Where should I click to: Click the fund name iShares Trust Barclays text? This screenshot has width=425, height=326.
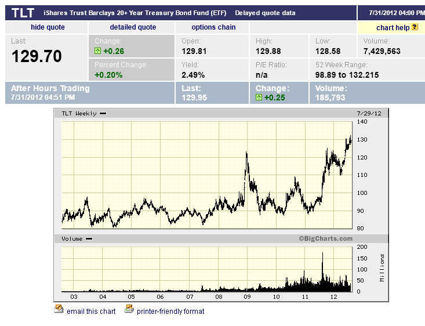135,13
